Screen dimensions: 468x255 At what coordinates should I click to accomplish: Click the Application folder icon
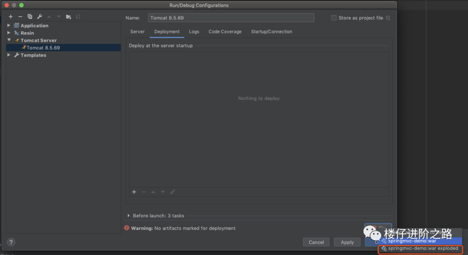tap(16, 26)
